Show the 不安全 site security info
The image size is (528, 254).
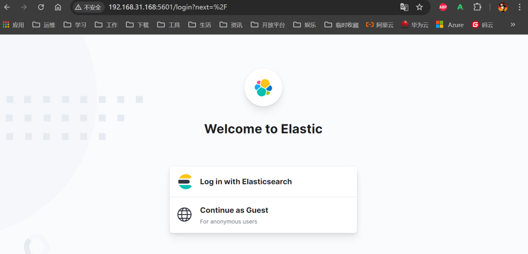88,7
